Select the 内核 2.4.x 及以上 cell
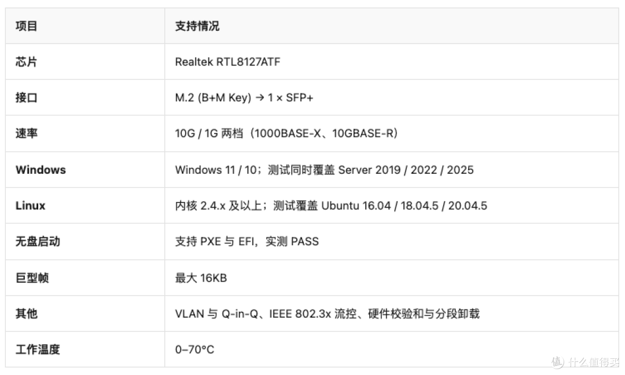The height and width of the screenshot is (375, 625). coord(392,206)
